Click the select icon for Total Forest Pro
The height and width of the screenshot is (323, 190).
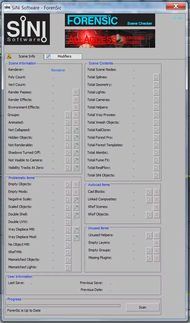pos(156,137)
